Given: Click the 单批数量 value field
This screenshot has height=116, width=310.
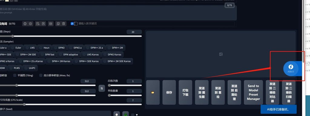Looking at the screenshot, I should click(x=134, y=91).
